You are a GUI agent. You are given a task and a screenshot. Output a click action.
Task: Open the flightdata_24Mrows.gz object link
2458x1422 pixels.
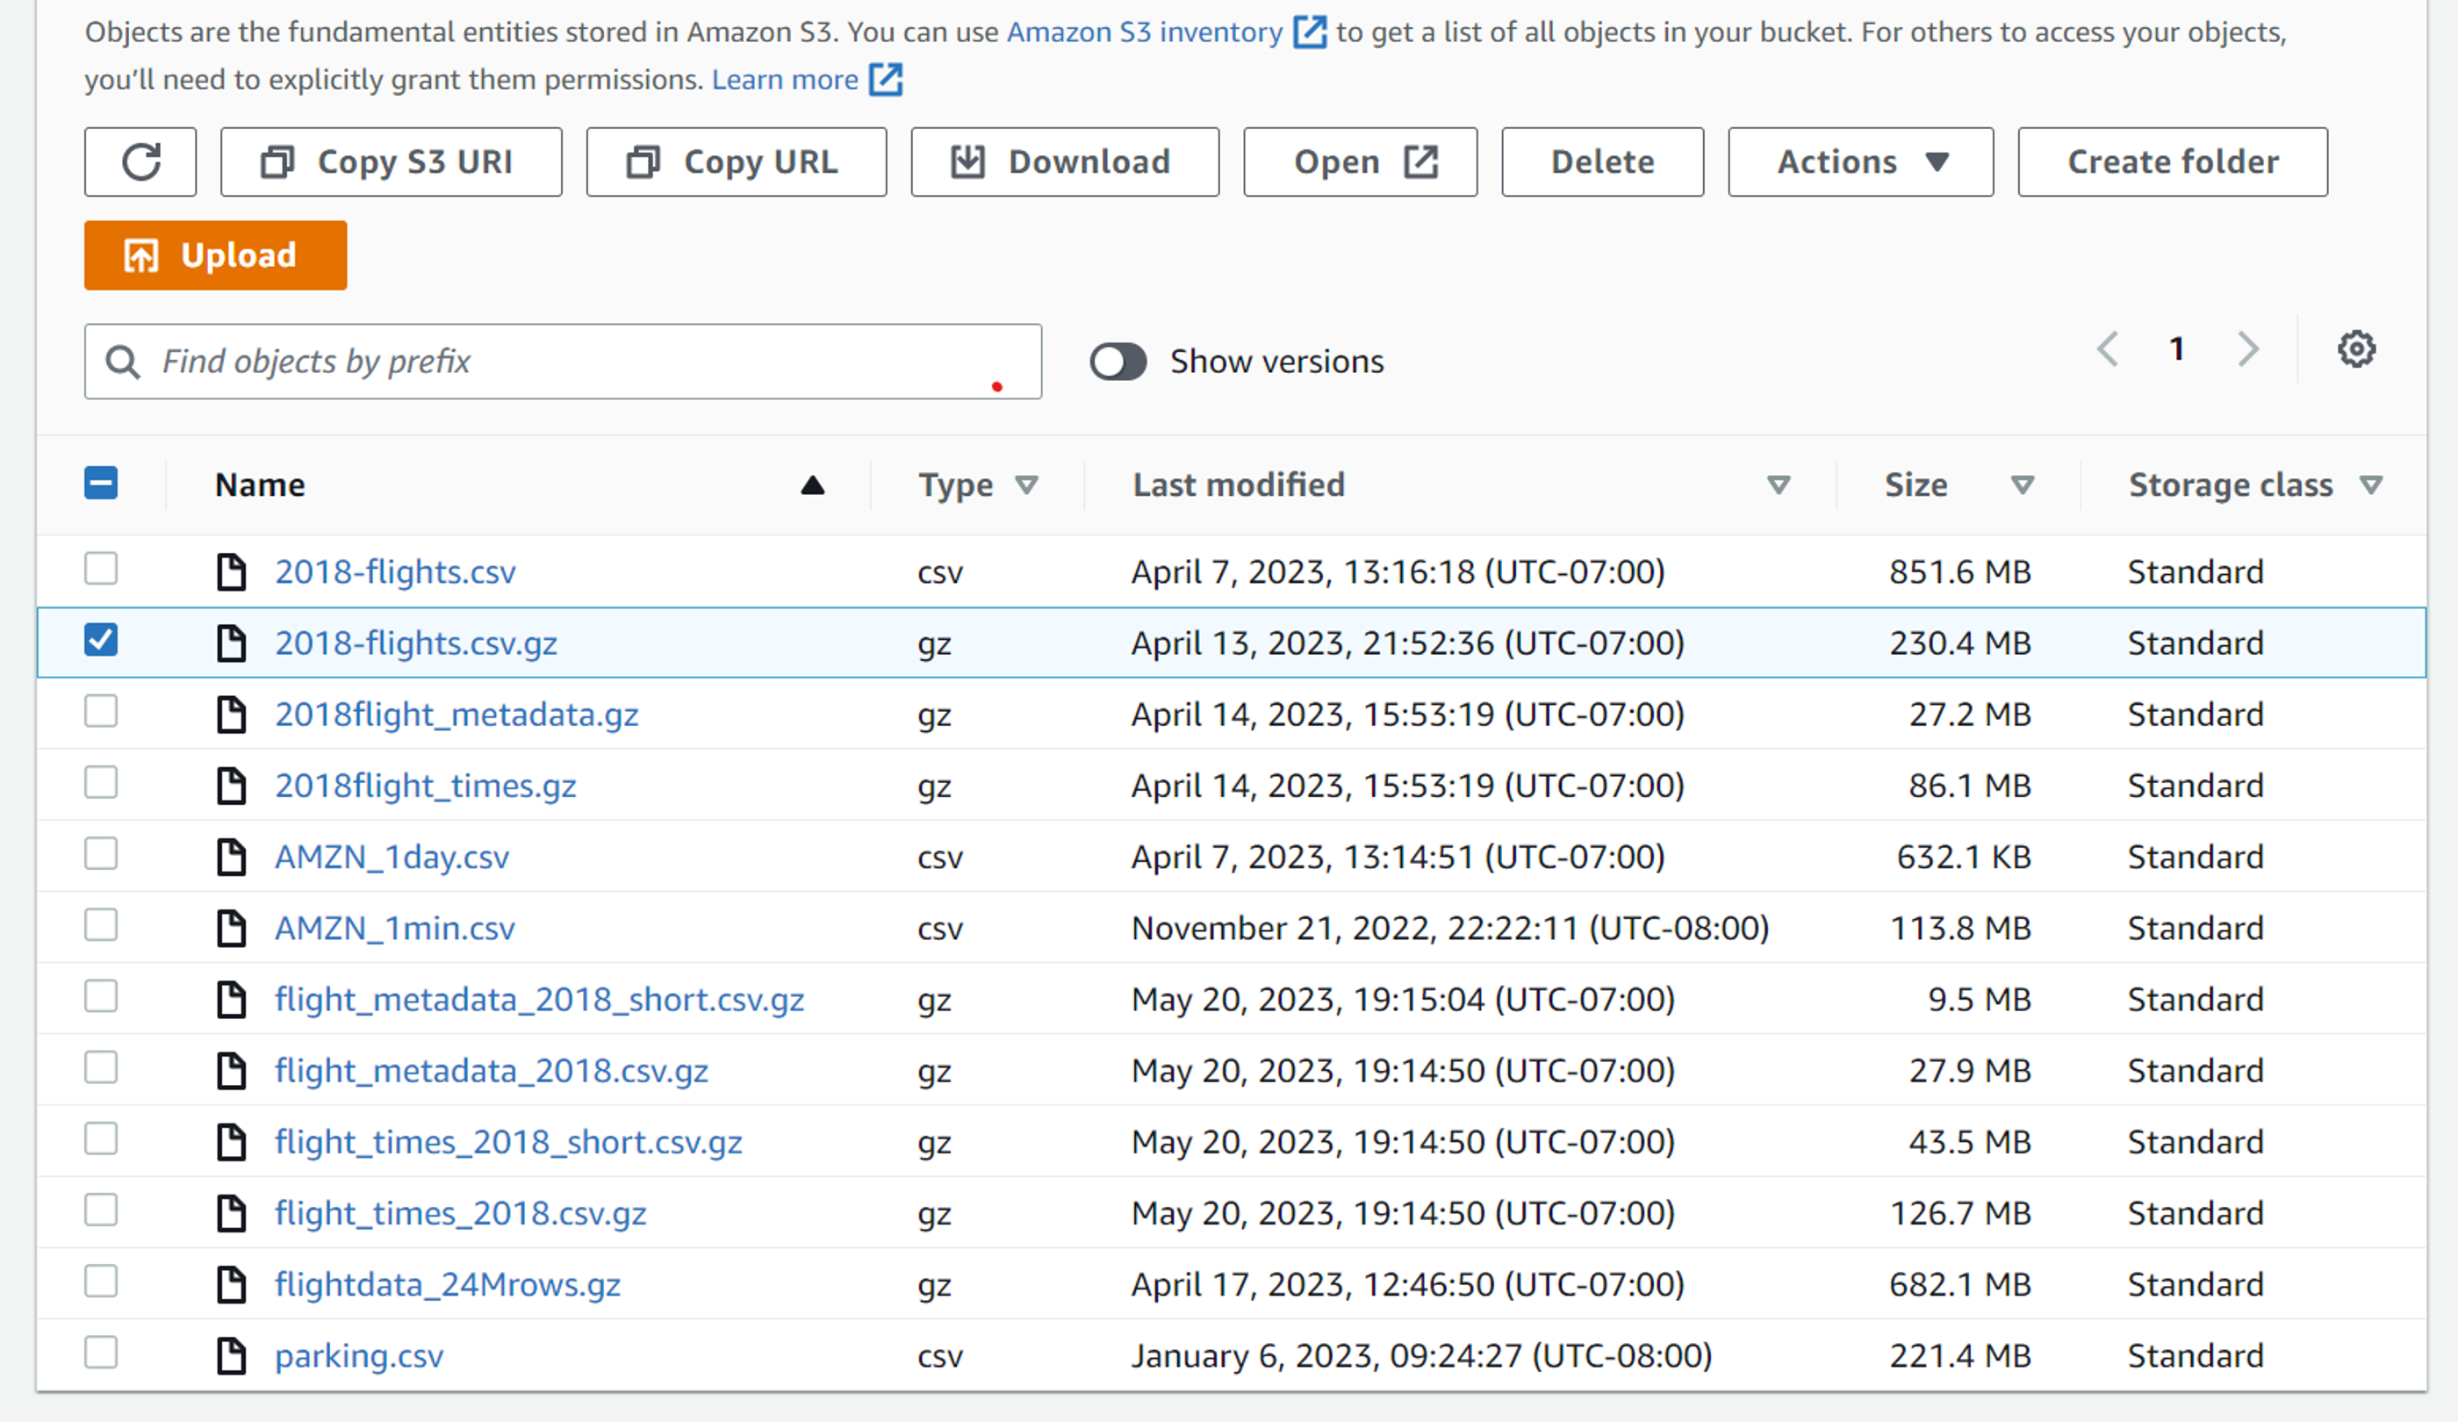pos(448,1284)
